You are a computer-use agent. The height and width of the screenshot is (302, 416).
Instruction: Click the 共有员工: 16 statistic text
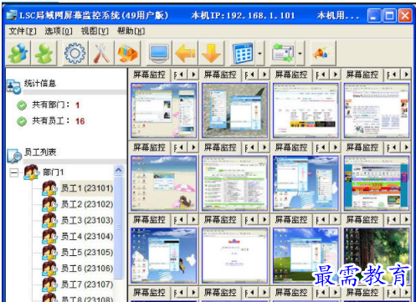point(58,121)
